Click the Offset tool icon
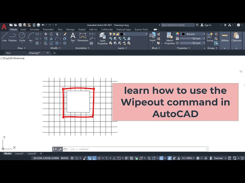This screenshot has width=245, height=183. coord(65,43)
